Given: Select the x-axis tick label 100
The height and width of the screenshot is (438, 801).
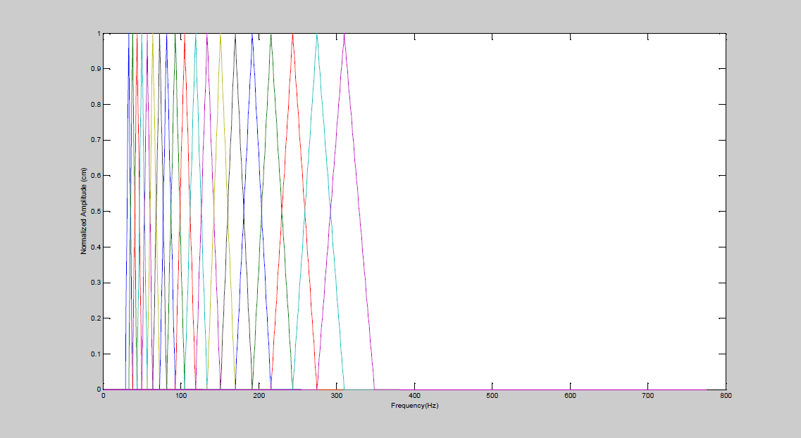Looking at the screenshot, I should pos(181,396).
